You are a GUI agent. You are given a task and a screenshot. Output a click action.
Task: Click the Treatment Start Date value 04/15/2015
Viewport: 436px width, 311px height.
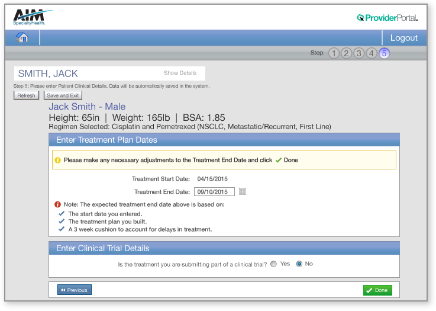(x=212, y=179)
